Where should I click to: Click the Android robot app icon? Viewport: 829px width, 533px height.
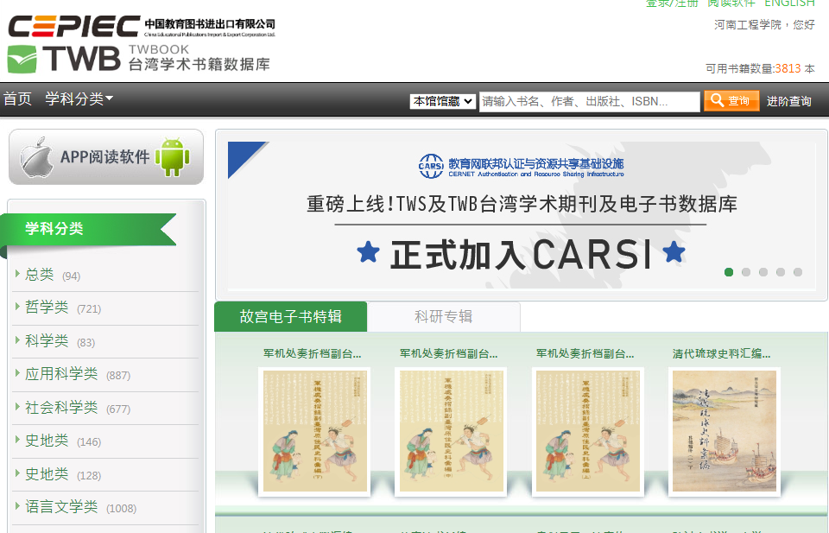point(173,157)
